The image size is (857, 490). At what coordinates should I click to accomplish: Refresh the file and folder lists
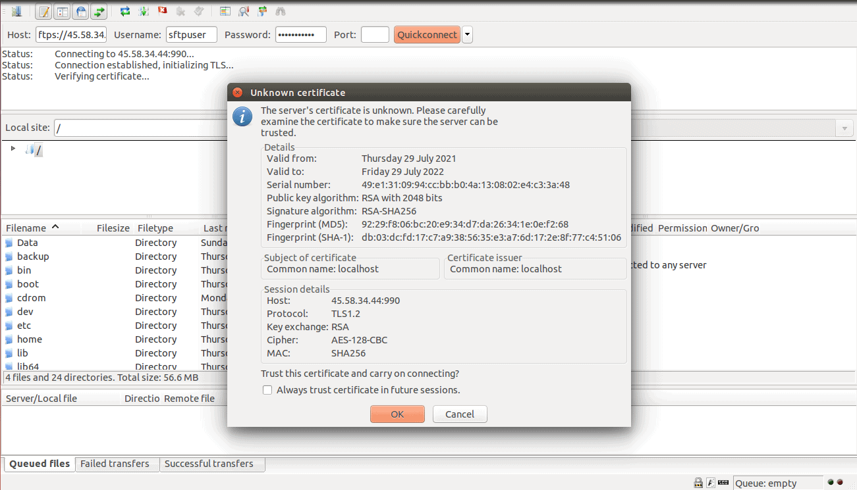tap(125, 11)
